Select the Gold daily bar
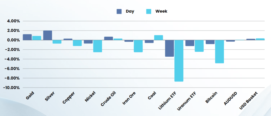The height and width of the screenshot is (116, 271). [27, 37]
